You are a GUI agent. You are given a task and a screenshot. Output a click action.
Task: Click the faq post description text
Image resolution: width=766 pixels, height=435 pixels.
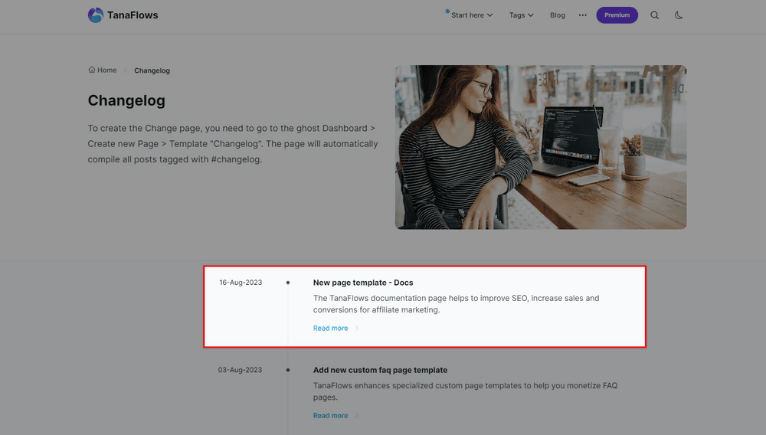[465, 391]
